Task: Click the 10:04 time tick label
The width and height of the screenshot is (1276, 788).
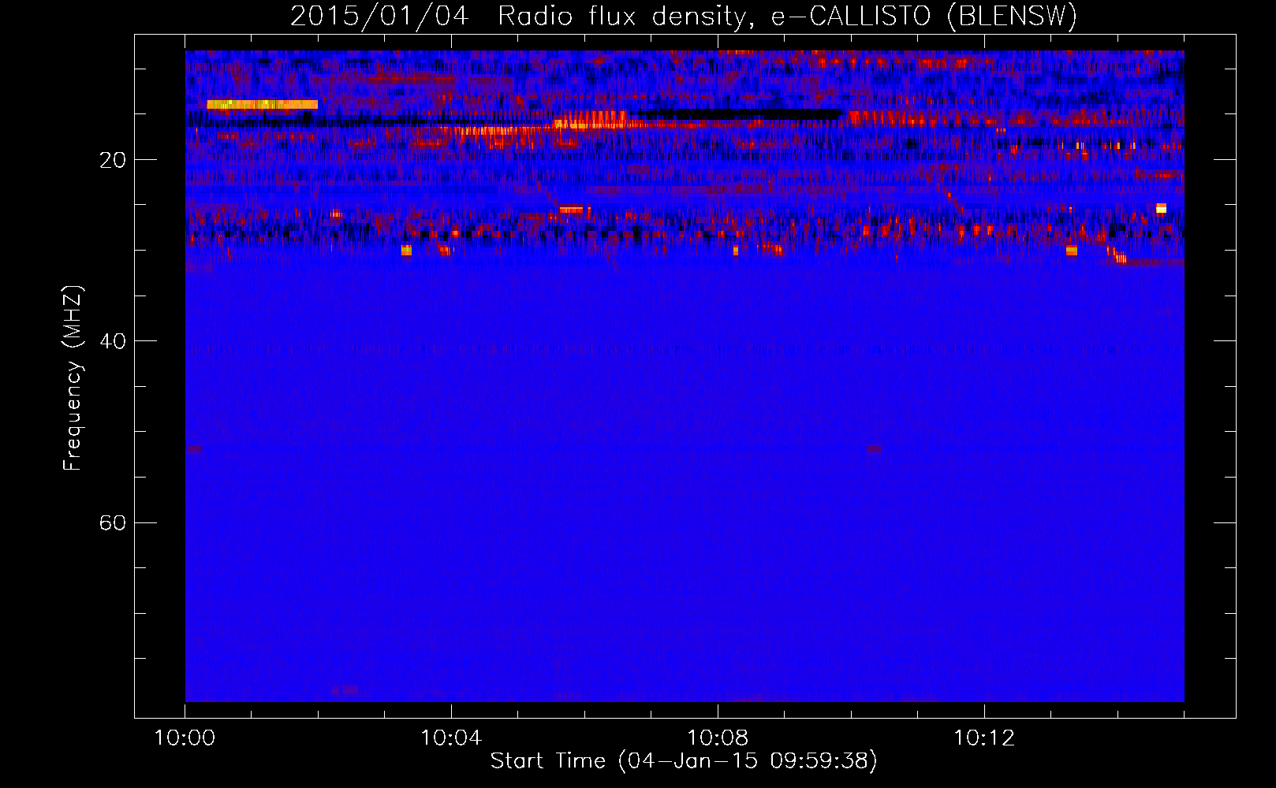Action: (451, 738)
